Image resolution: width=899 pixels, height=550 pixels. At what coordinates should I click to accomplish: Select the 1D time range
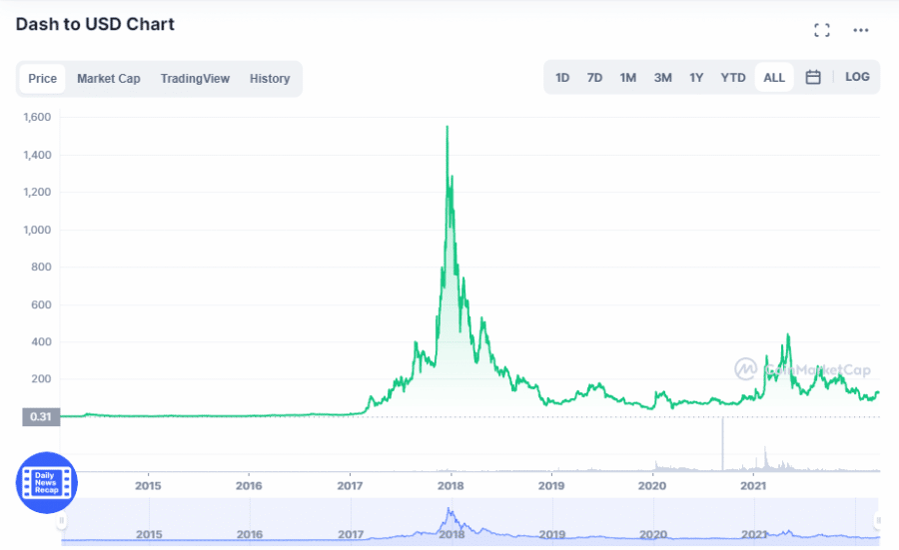562,78
